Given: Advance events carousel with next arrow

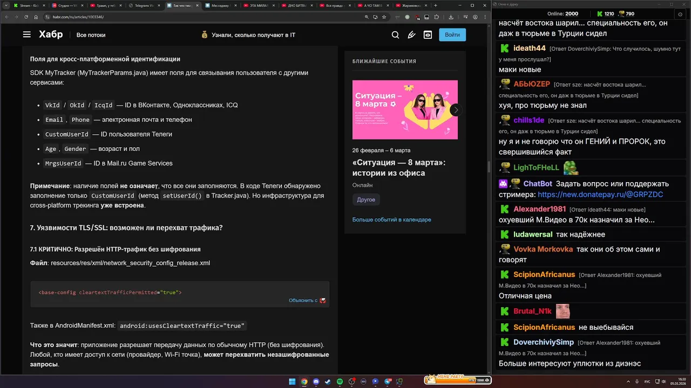Looking at the screenshot, I should tap(456, 110).
